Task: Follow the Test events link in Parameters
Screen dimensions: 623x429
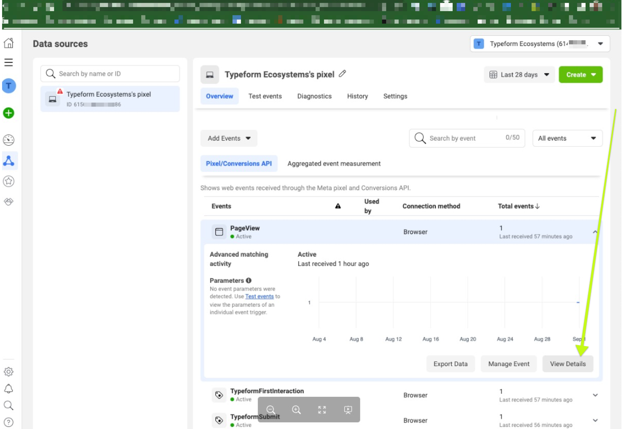Action: click(x=259, y=297)
